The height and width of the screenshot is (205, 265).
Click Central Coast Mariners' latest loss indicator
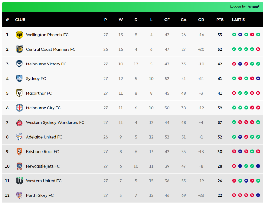pyautogui.click(x=258, y=49)
